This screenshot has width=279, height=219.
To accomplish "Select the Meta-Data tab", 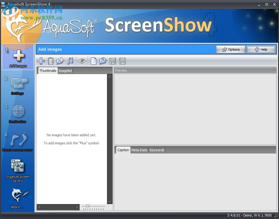I will (x=139, y=150).
